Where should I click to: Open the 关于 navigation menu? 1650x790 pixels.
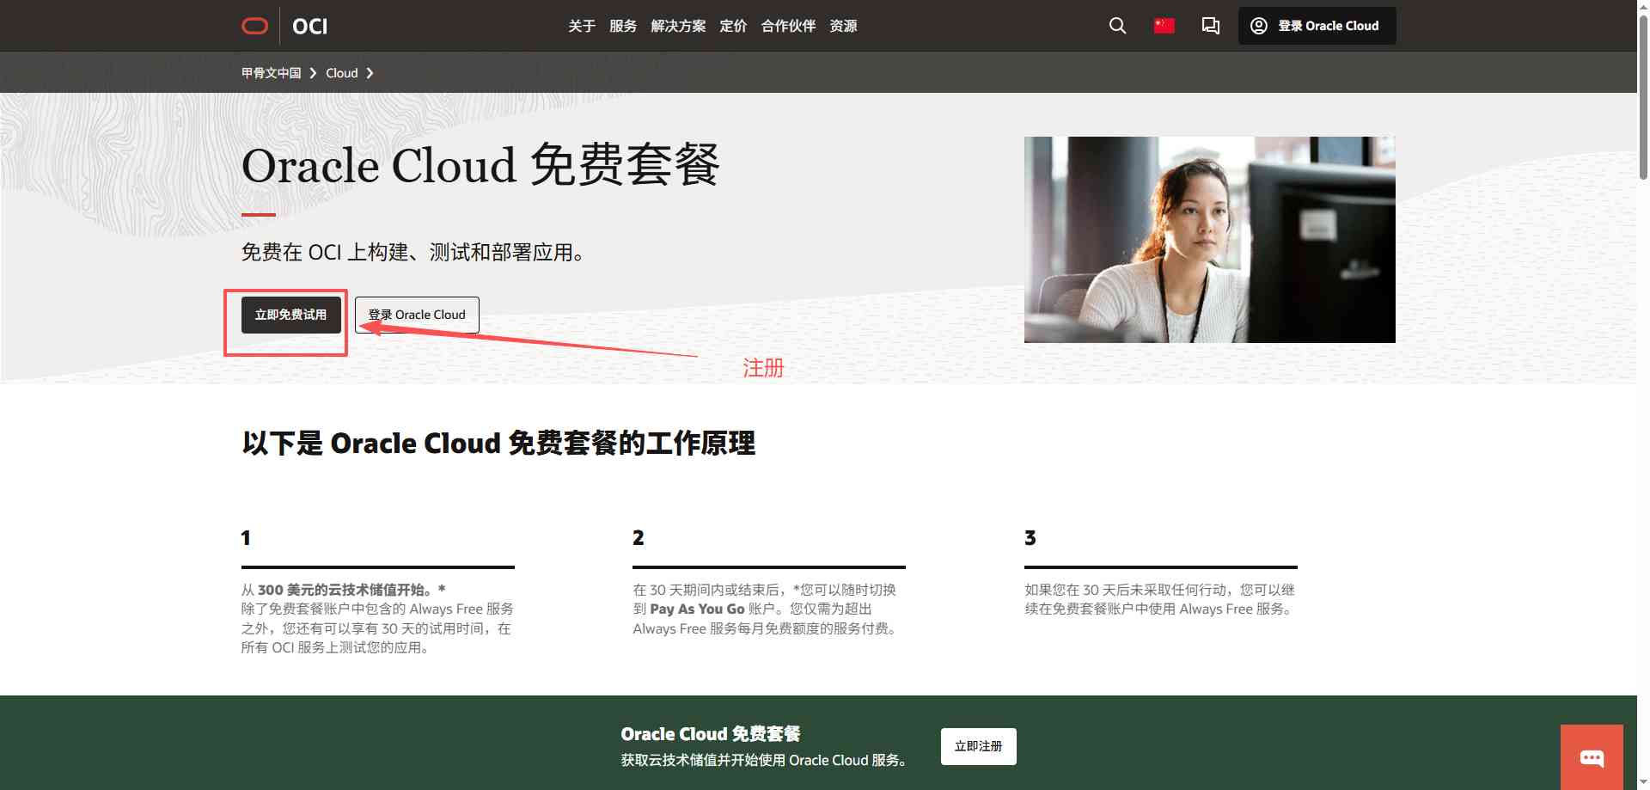click(582, 26)
